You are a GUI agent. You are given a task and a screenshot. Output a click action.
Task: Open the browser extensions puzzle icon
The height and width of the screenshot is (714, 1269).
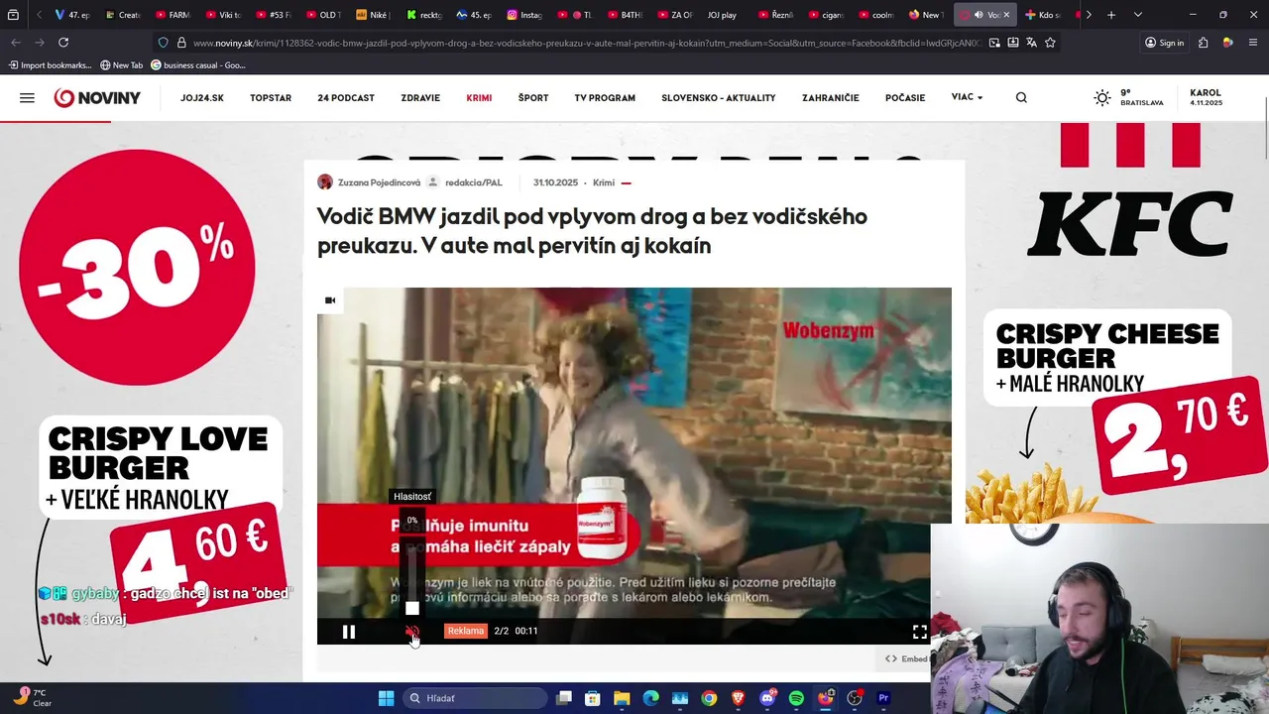[x=1203, y=43]
